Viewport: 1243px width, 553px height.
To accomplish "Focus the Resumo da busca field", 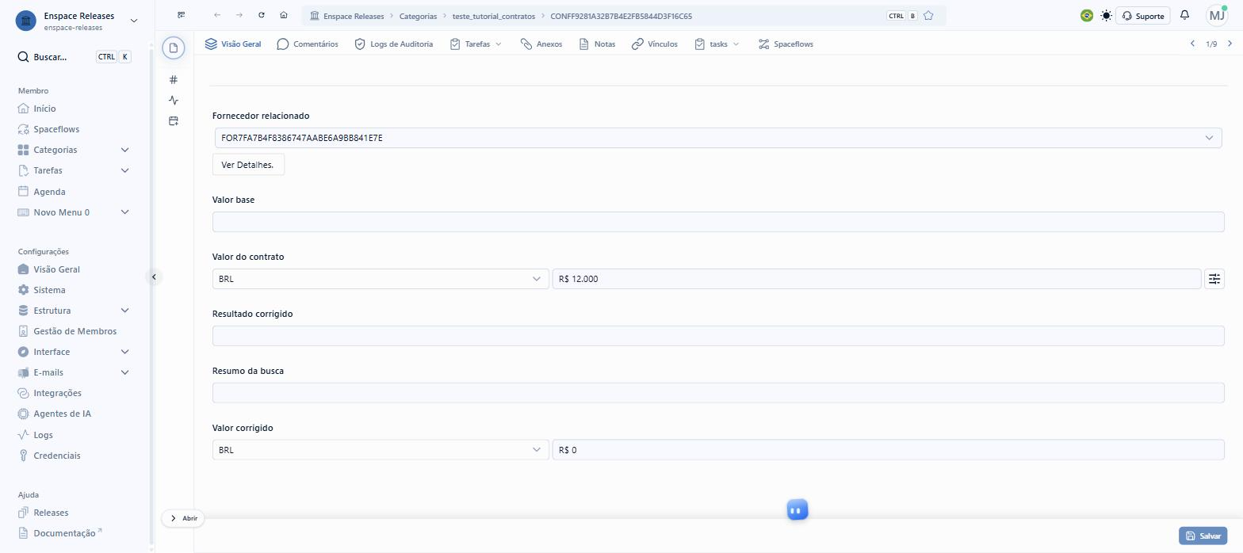I will pos(718,393).
